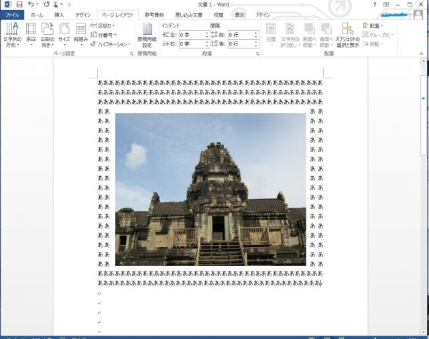Click the Save icon in quick access toolbar
The height and width of the screenshot is (339, 429).
[19, 5]
